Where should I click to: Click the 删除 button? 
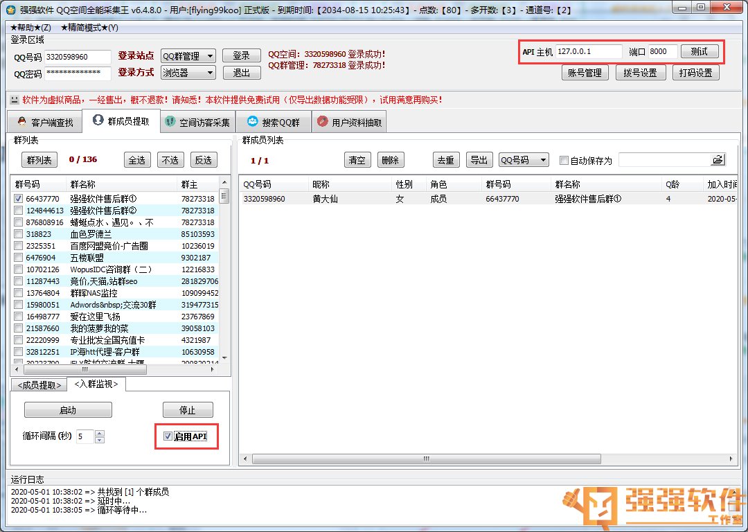pos(390,160)
